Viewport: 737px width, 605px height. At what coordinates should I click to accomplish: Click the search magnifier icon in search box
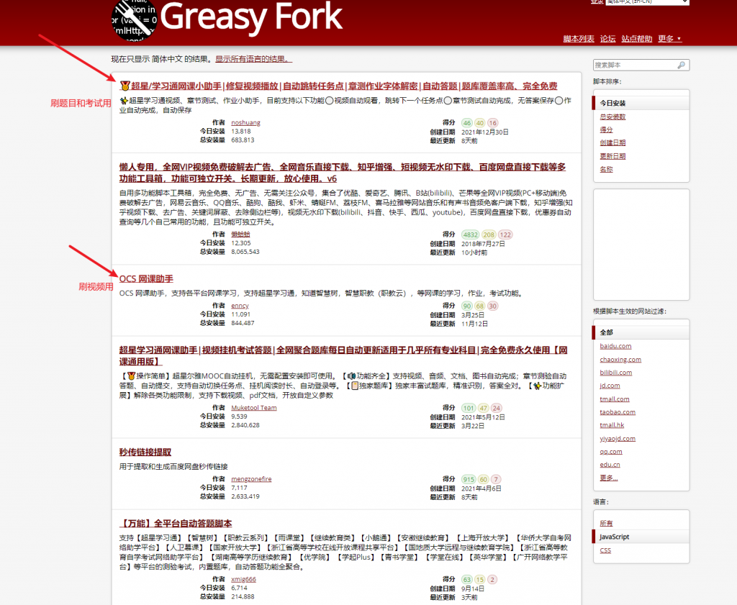coord(681,65)
